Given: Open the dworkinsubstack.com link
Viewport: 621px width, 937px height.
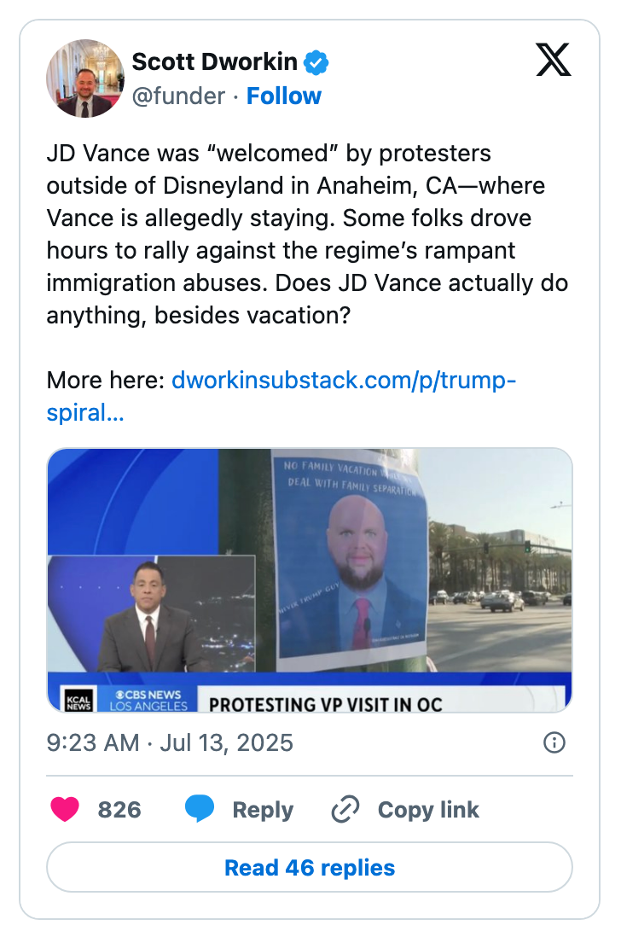Looking at the screenshot, I should [345, 380].
